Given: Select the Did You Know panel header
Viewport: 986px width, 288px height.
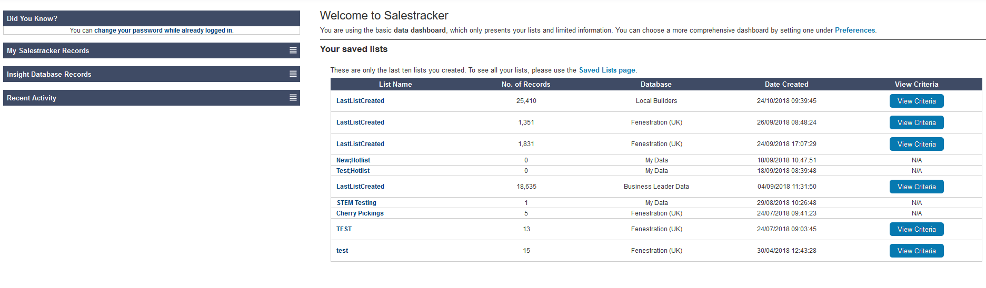Looking at the screenshot, I should [x=152, y=18].
